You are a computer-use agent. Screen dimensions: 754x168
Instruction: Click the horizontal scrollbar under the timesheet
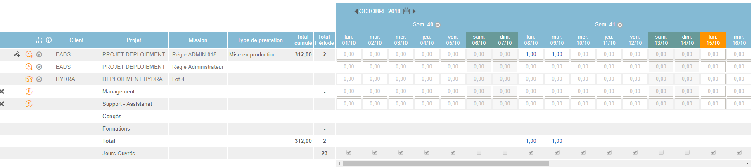click(x=446, y=163)
